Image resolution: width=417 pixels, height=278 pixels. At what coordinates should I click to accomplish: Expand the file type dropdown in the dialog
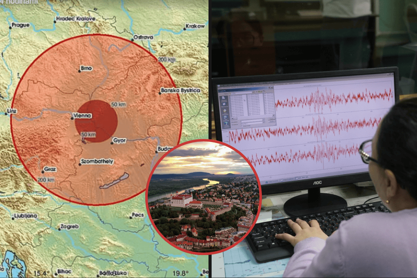(x=263, y=124)
